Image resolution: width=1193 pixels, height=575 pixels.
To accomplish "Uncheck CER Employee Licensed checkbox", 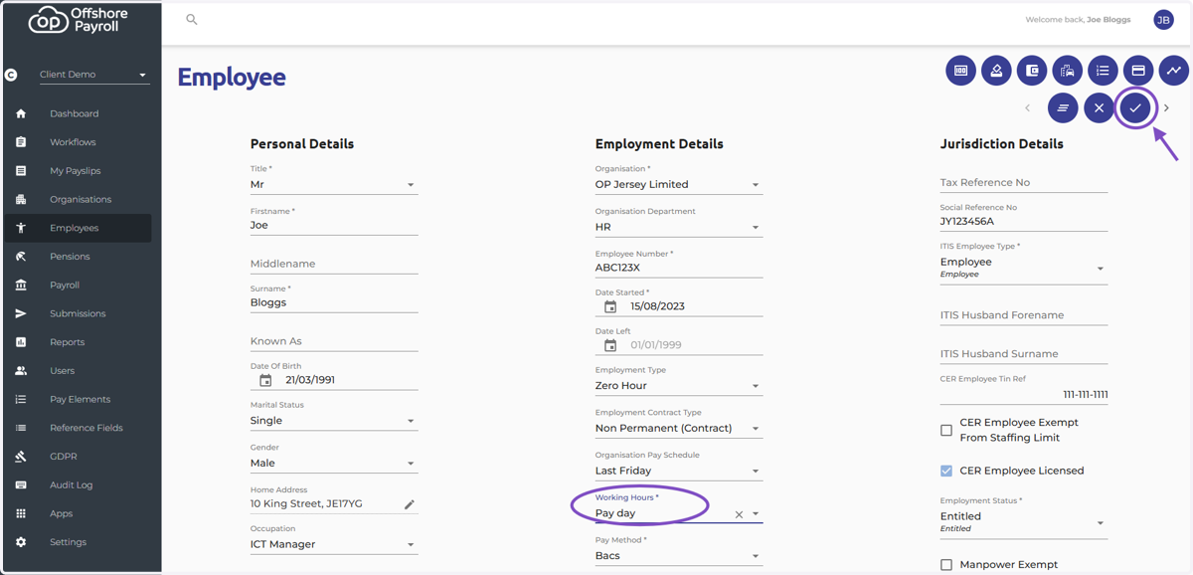I will click(946, 471).
